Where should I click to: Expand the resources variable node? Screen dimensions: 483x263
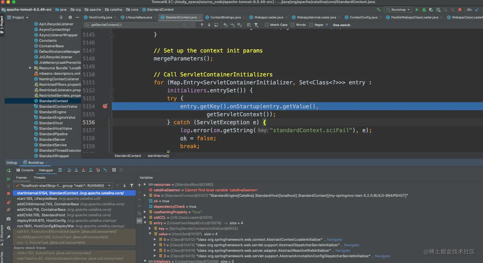(x=145, y=185)
